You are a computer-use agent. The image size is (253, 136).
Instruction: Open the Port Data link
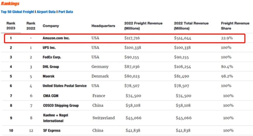pyautogui.click(x=66, y=12)
